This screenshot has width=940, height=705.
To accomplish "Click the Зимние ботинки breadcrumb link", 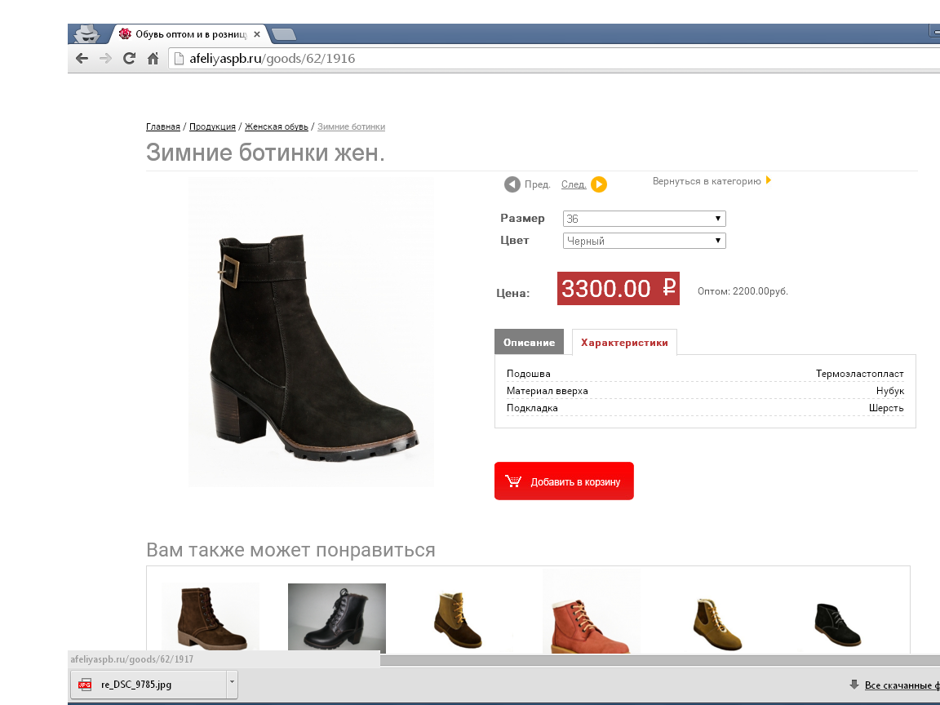I will tap(352, 126).
